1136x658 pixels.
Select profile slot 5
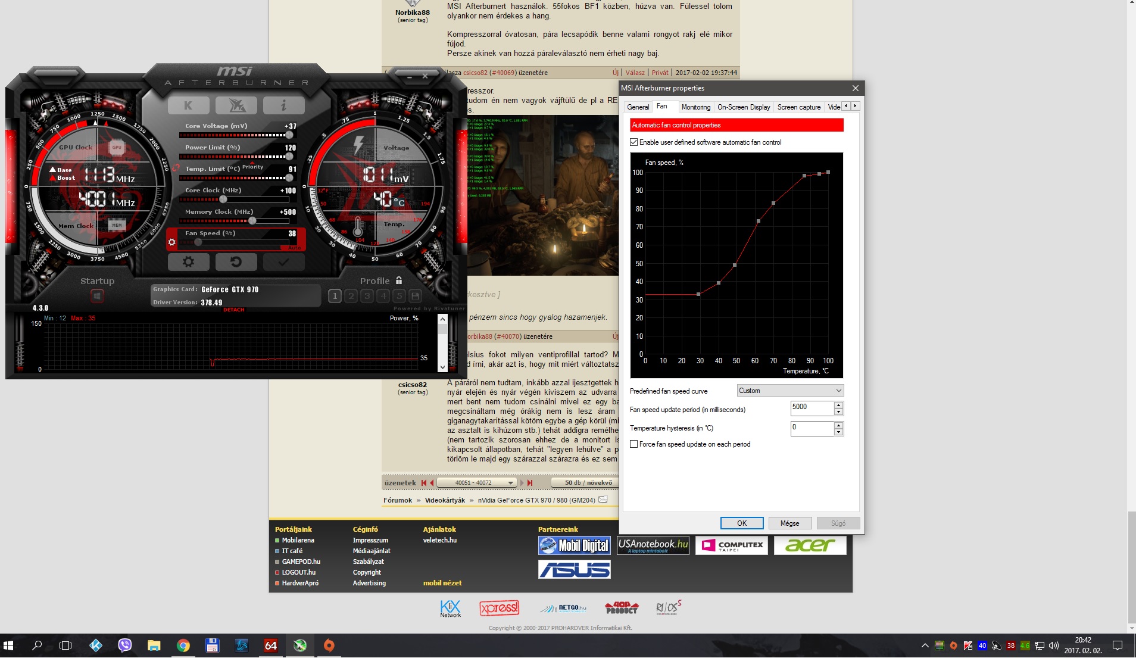click(x=399, y=296)
